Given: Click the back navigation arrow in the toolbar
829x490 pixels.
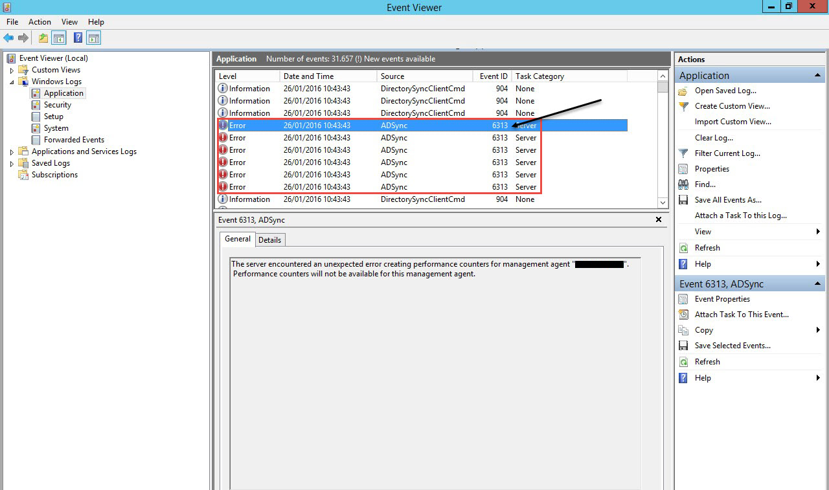Looking at the screenshot, I should click(8, 38).
